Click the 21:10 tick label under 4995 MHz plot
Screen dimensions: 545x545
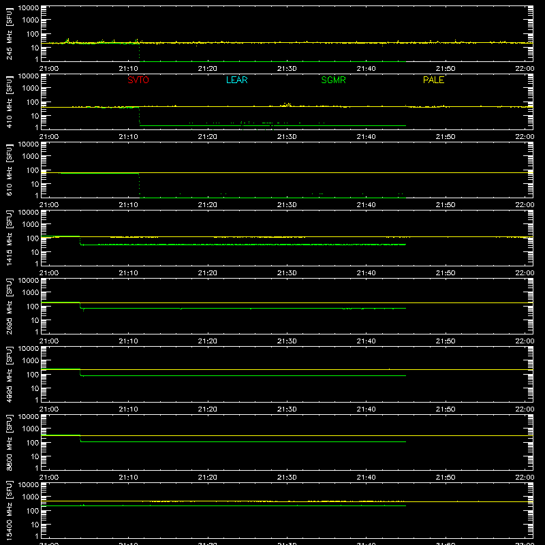point(128,409)
